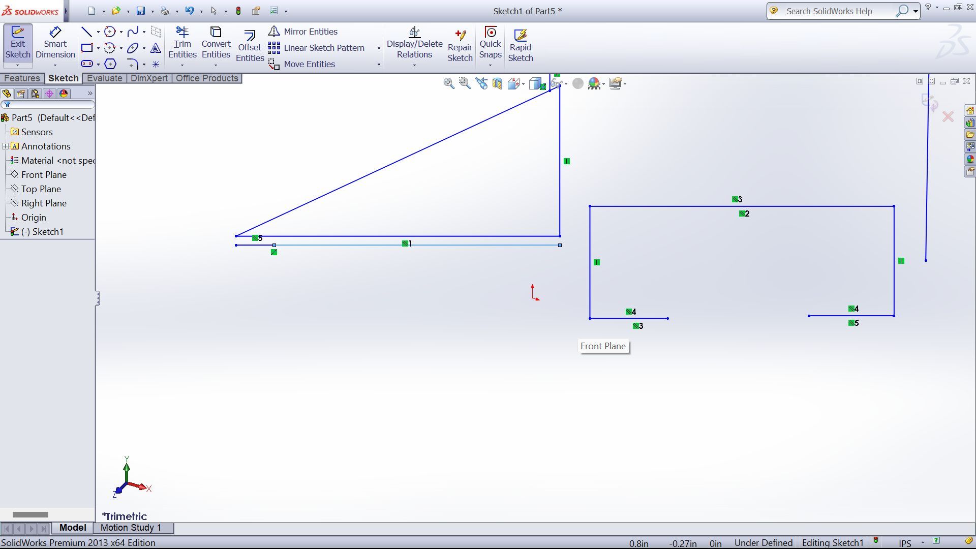Click the Rapid Sketch icon
Viewport: 976px width, 549px height.
pos(520,46)
